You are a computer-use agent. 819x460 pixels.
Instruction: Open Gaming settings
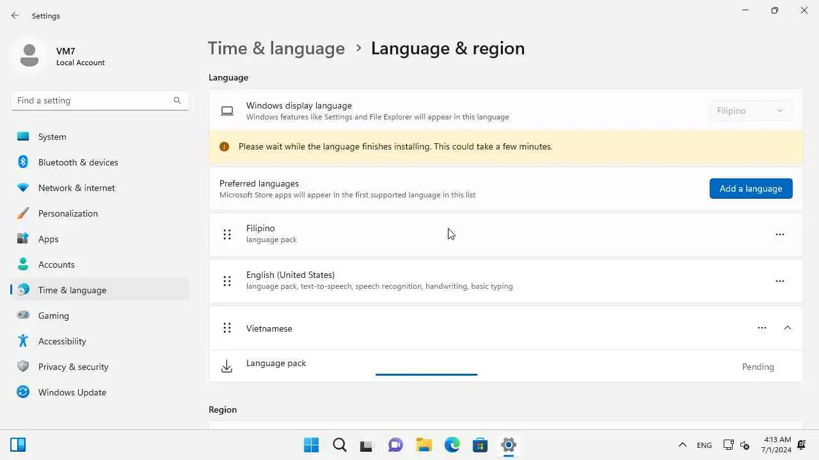(x=100, y=316)
